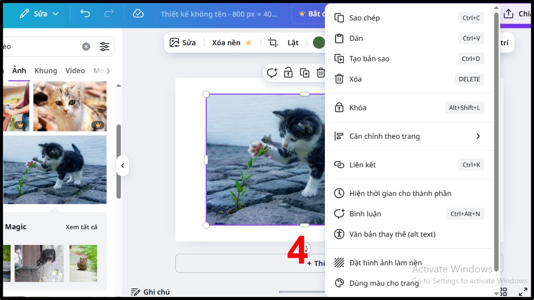Image resolution: width=534 pixels, height=300 pixels.
Task: Collapse the side panel with the left chevron
Action: [x=122, y=166]
